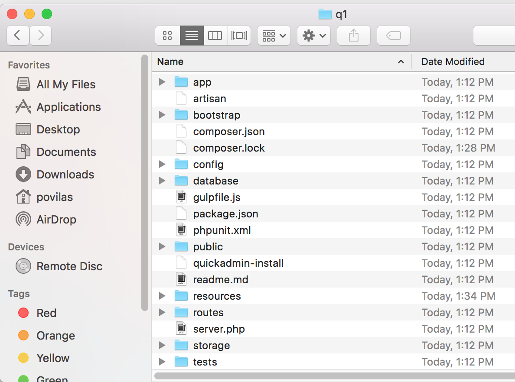This screenshot has height=382, width=515.
Task: Sort files by clicking Name column header
Action: click(170, 62)
